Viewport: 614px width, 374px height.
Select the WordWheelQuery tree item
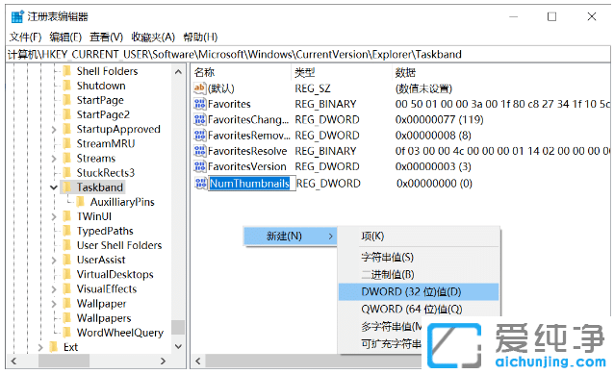120,333
